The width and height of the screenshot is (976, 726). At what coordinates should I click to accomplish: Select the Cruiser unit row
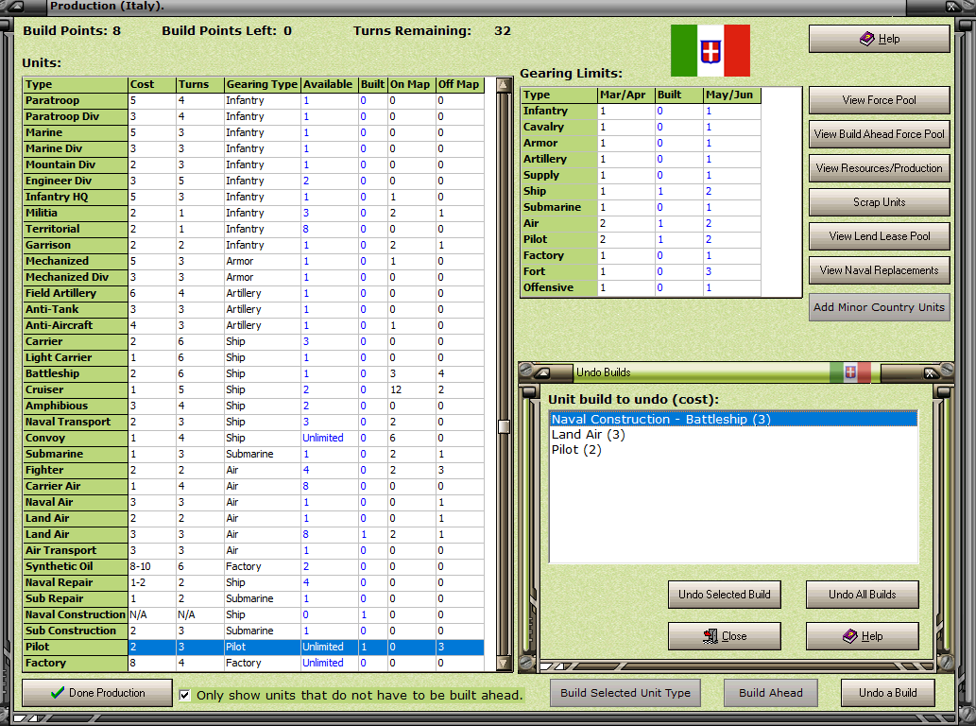pyautogui.click(x=254, y=389)
